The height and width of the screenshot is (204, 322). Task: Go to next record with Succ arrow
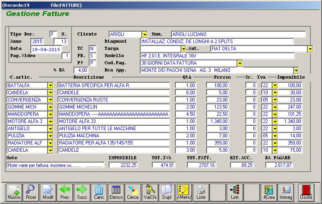tap(82, 192)
